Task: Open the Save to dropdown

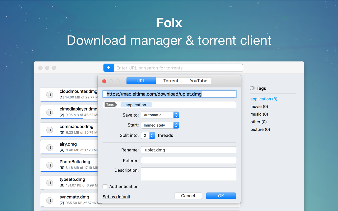Action: point(160,115)
